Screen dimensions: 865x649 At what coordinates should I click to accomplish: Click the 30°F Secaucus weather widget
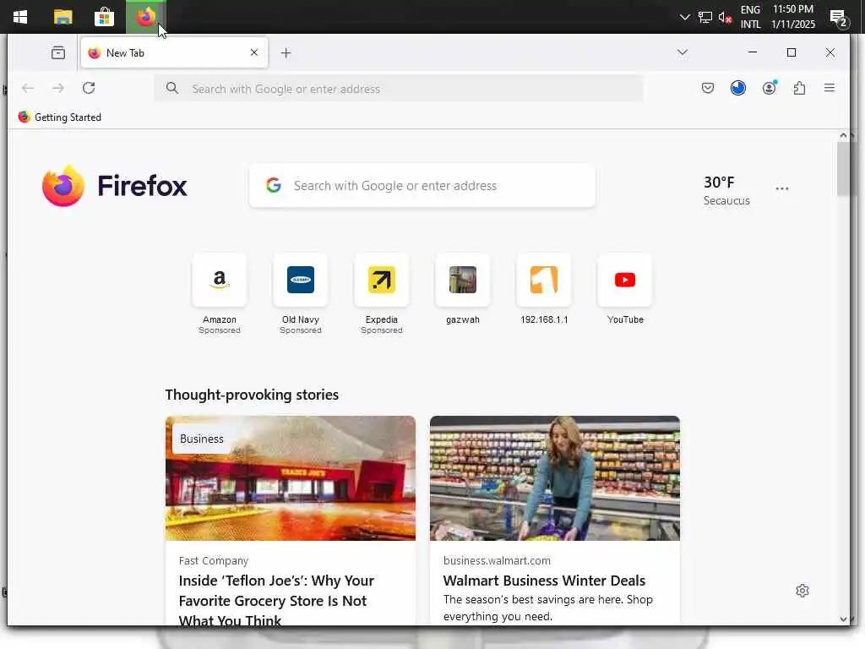[x=726, y=190]
